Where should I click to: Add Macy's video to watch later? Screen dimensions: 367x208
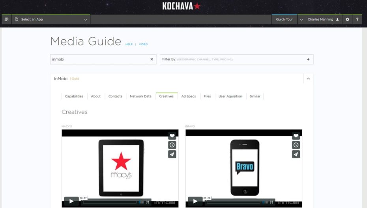[172, 145]
